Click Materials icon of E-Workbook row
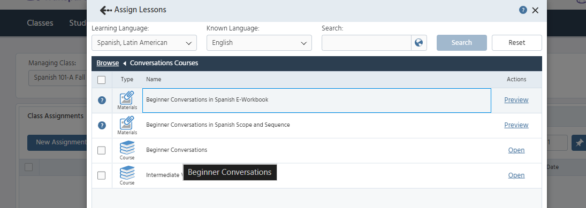The height and width of the screenshot is (208, 586). tap(127, 98)
